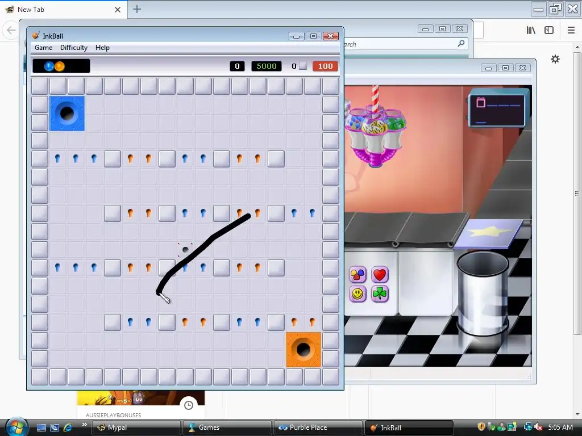Click the Internet Explorer quick launch icon
This screenshot has height=436, width=582.
68,427
